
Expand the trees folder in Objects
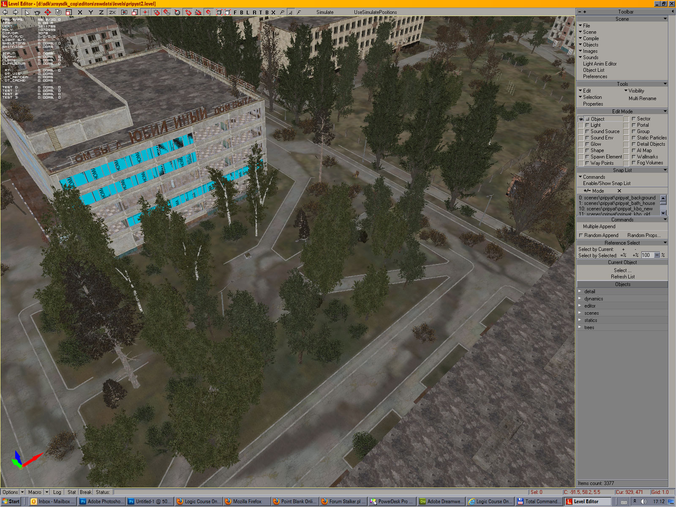coord(580,327)
